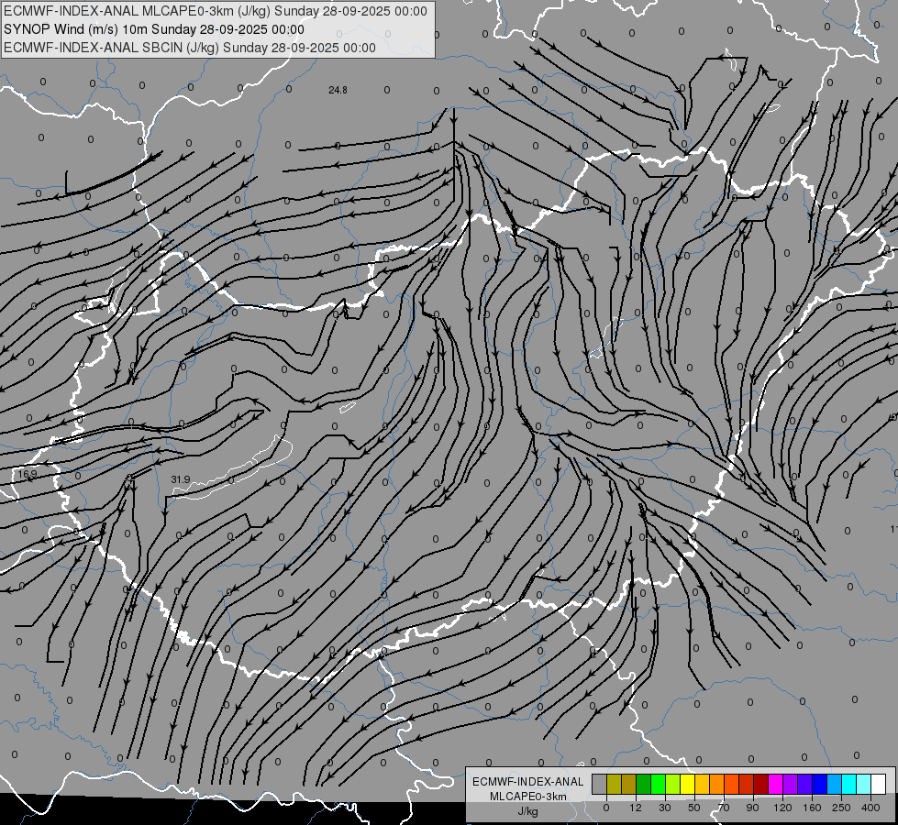The width and height of the screenshot is (898, 825).
Task: Click the '30' tick label in the legend
Action: click(x=665, y=808)
